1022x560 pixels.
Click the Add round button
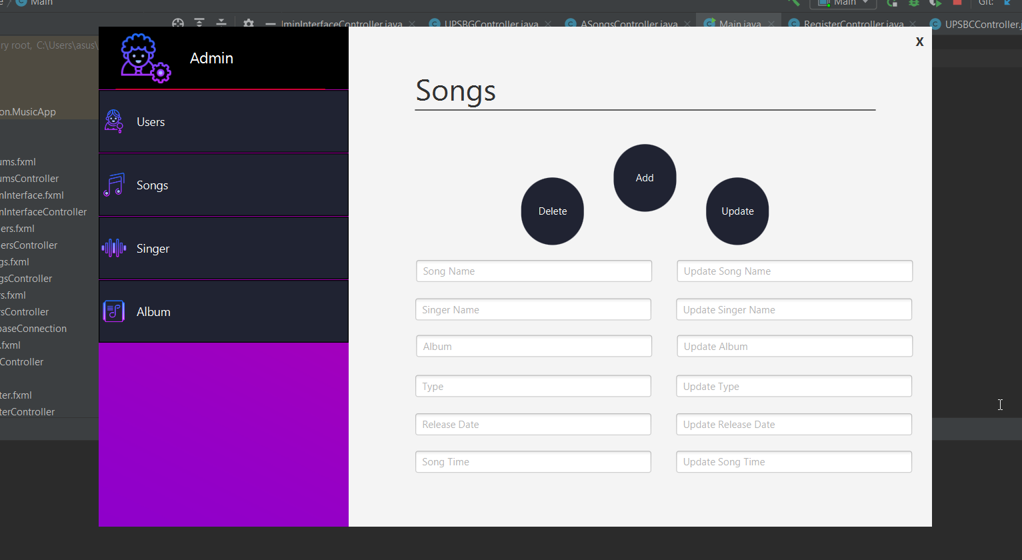(x=645, y=178)
